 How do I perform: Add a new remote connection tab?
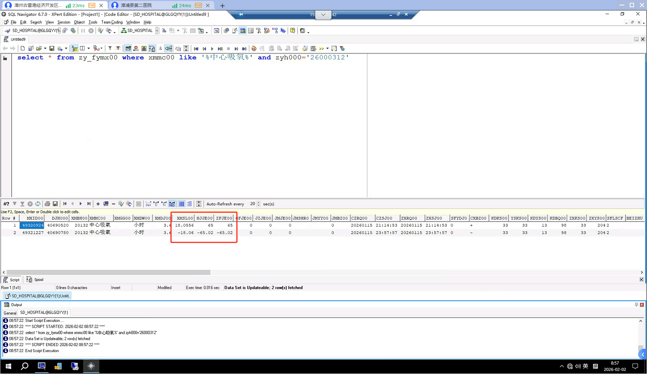223,5
